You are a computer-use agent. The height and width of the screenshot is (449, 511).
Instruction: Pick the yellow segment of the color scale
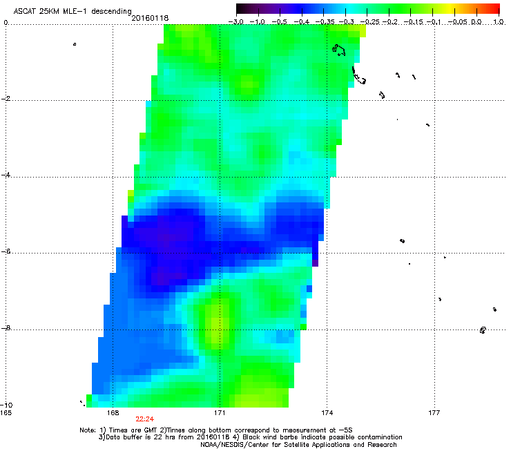[451, 9]
